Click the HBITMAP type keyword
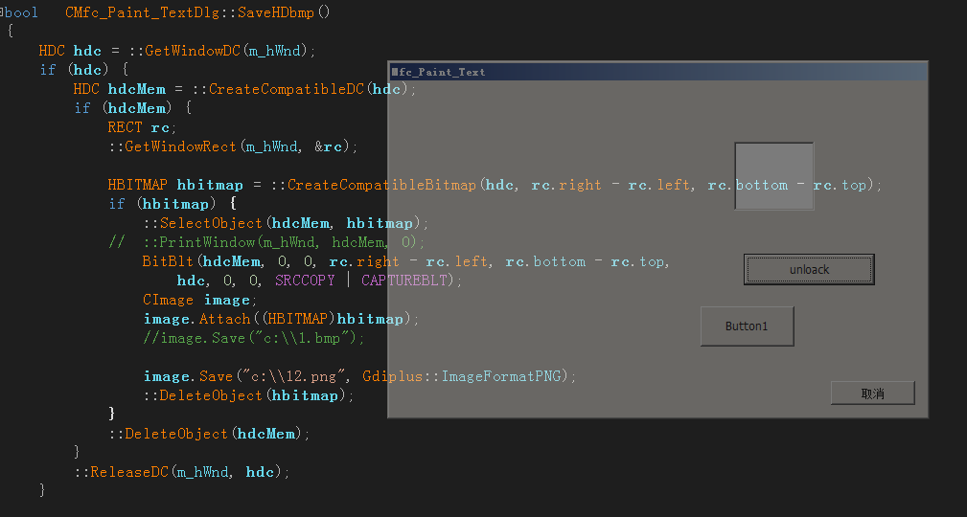Screen dimensions: 967x517 pos(137,184)
